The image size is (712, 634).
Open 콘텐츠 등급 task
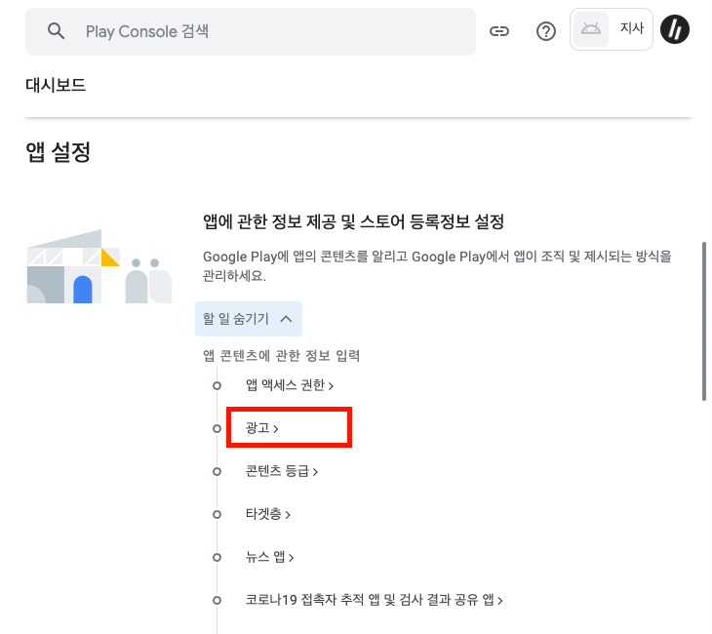pyautogui.click(x=282, y=471)
